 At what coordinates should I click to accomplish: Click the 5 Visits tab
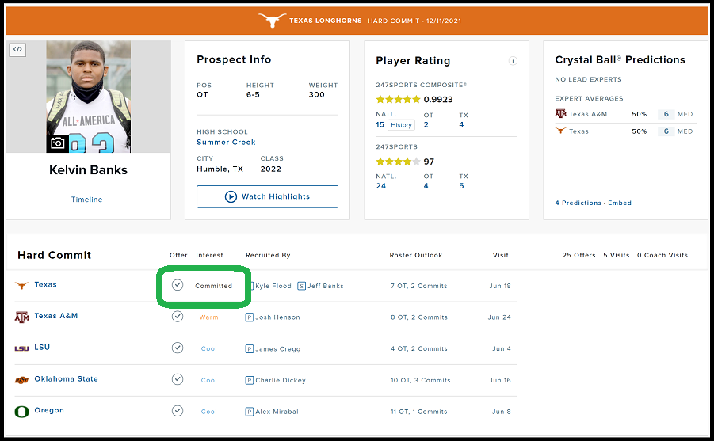[616, 255]
